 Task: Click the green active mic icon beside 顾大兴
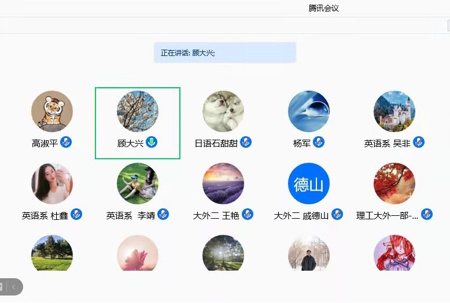152,142
